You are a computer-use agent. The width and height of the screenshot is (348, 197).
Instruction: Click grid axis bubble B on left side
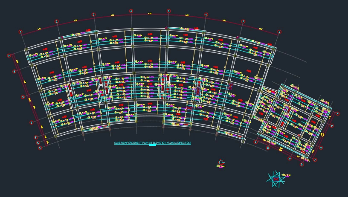(14, 72)
